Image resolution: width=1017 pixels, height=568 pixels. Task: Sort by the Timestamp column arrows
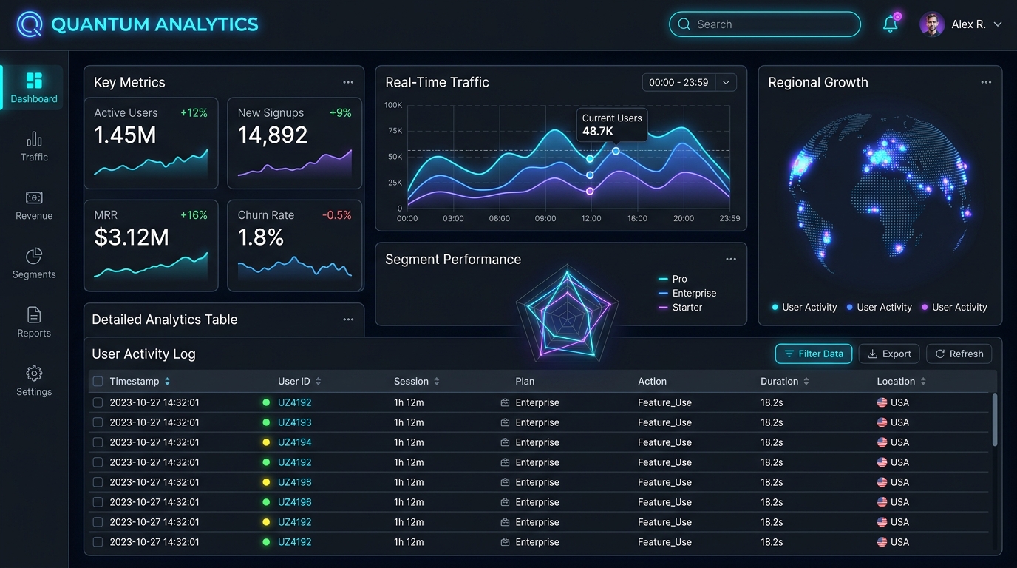(x=167, y=382)
